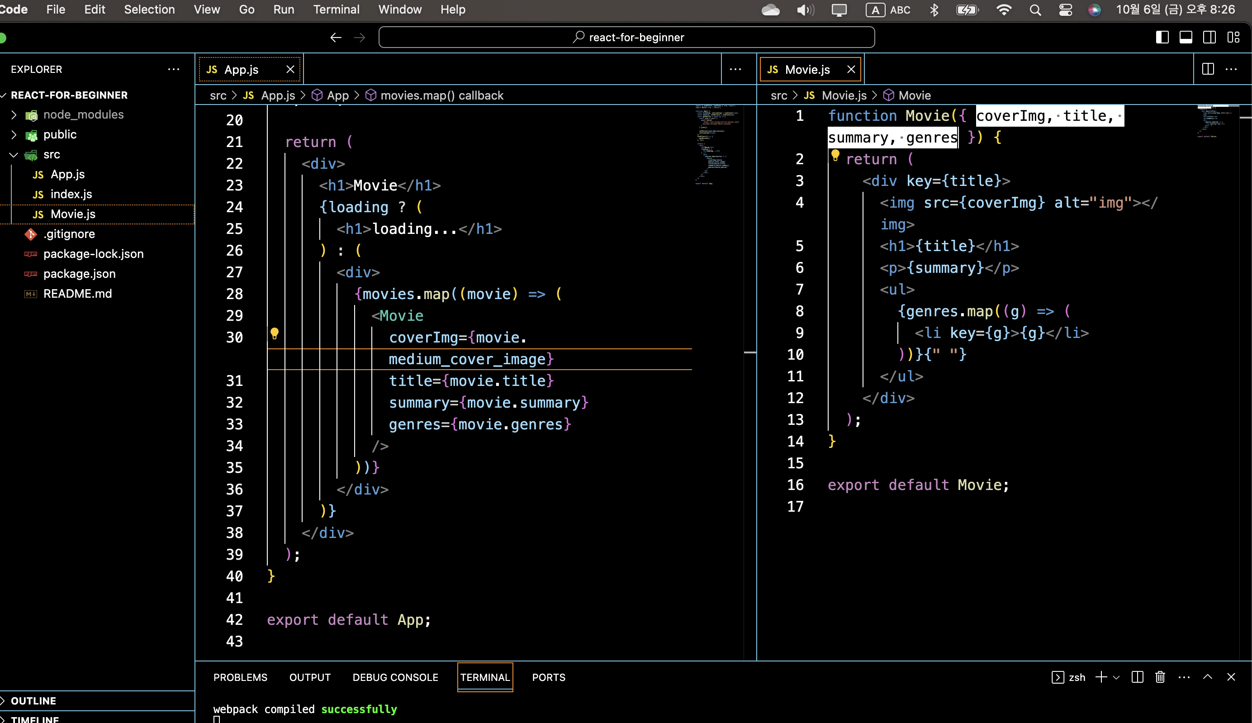Toggle the bottom panel visibility
The image size is (1252, 723).
click(1186, 37)
